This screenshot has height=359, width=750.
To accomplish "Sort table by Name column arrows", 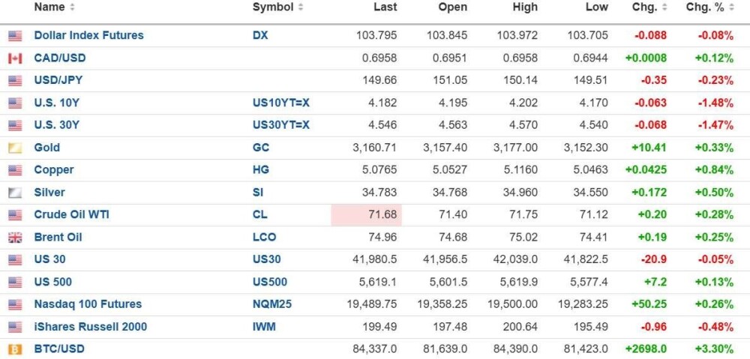I will tap(72, 7).
